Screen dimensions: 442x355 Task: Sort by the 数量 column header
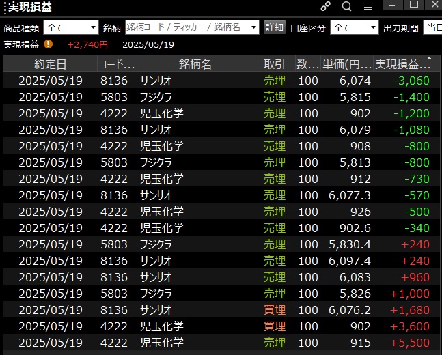click(308, 64)
